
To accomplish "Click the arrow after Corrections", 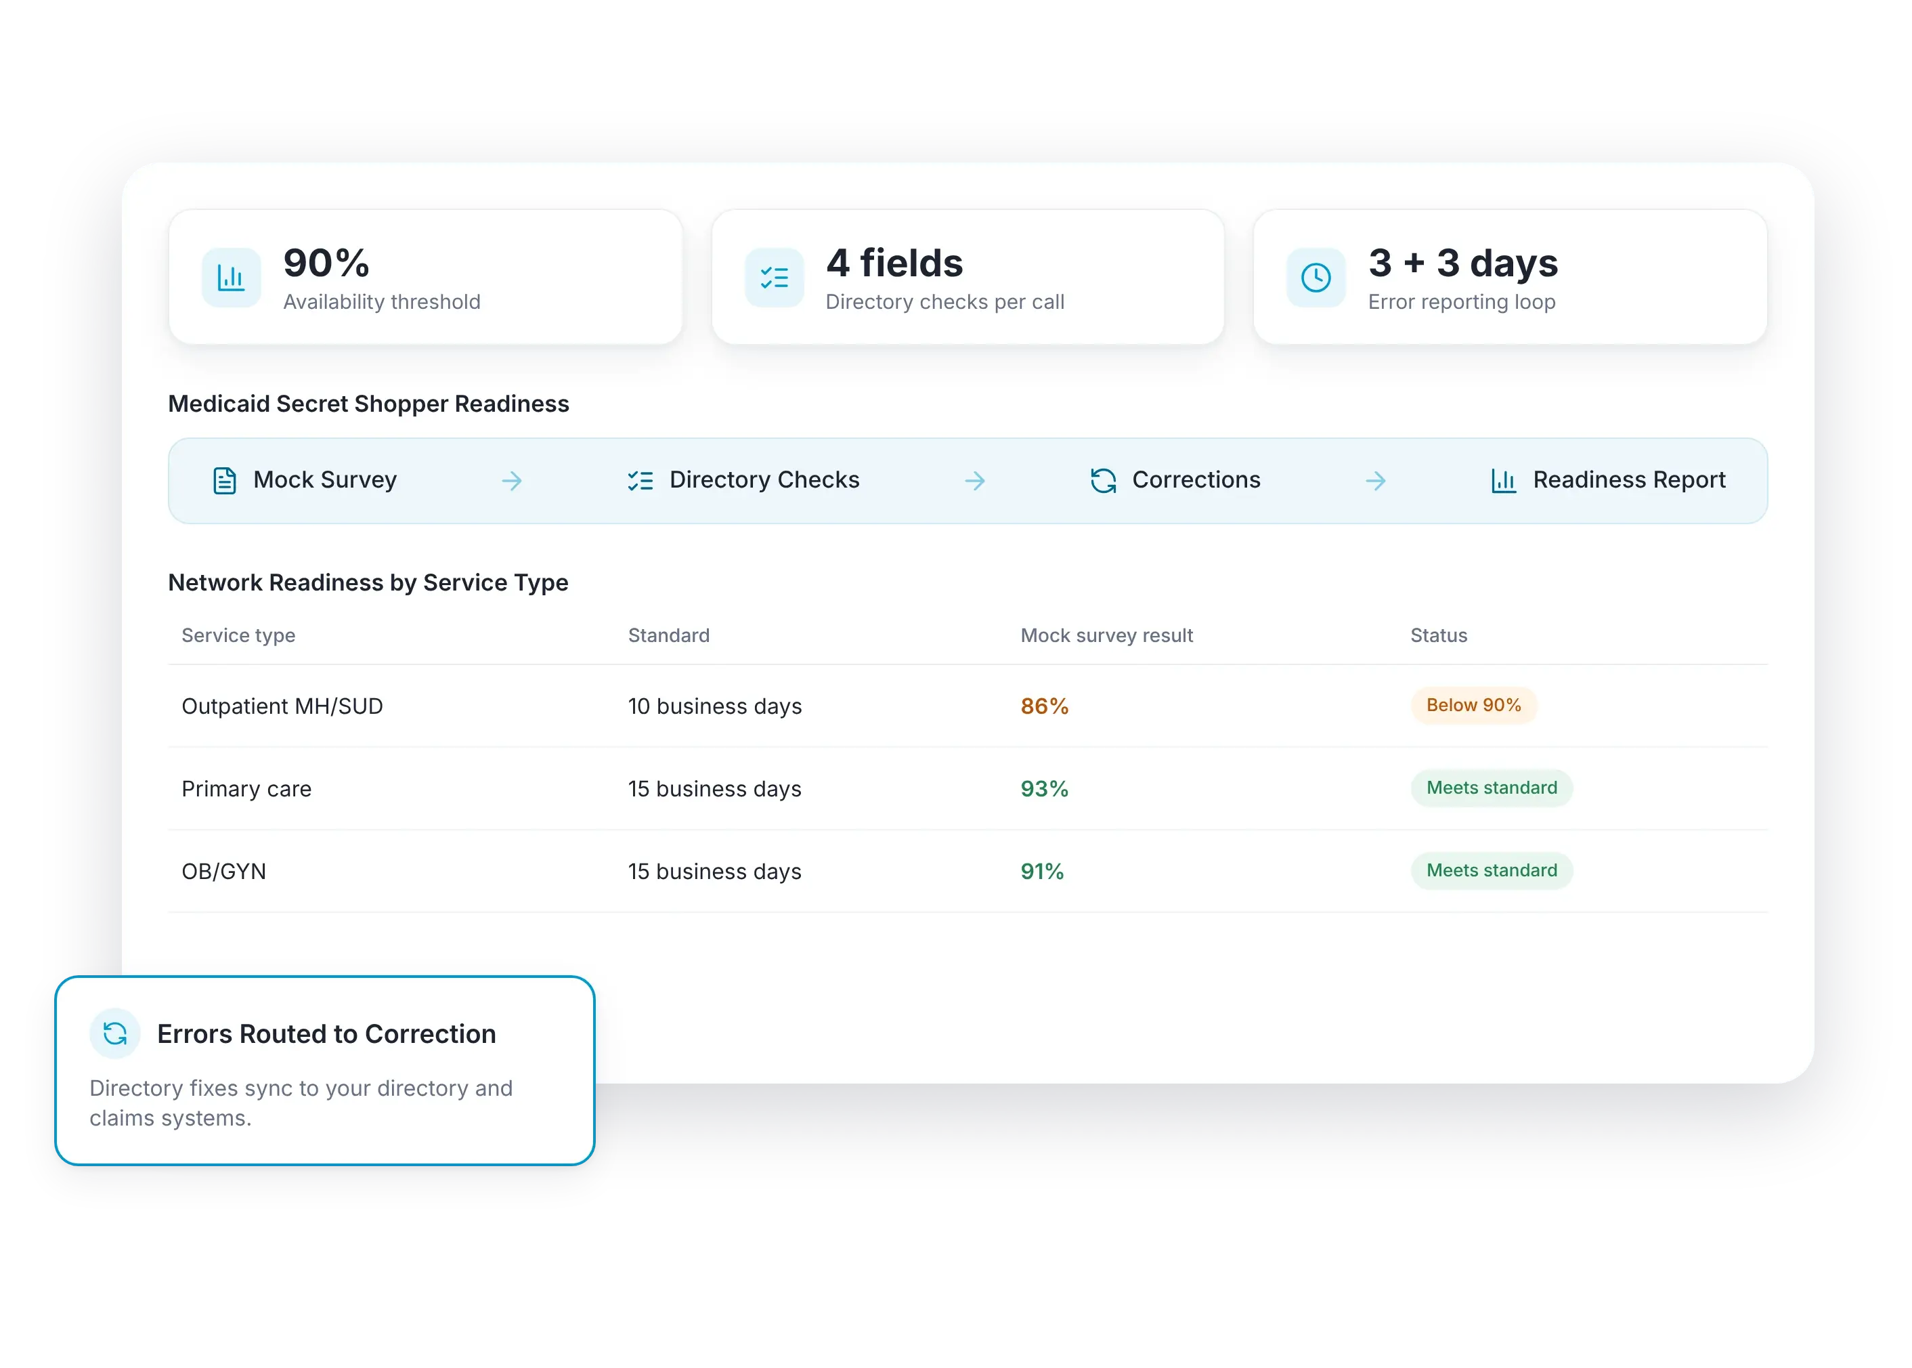I will [x=1375, y=480].
